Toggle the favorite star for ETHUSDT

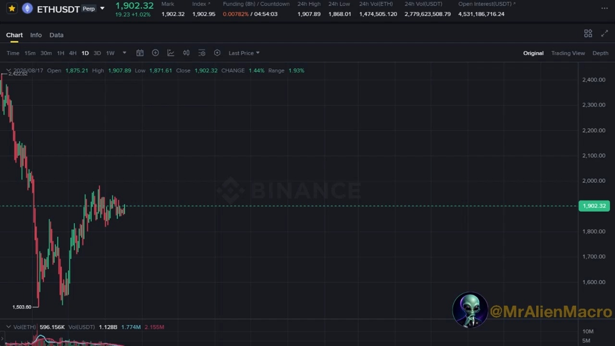12,9
